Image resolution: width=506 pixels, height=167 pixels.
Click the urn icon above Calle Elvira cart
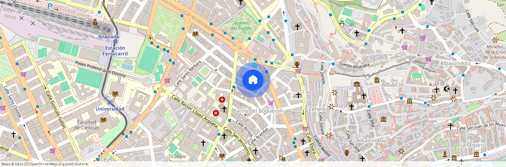297,65
